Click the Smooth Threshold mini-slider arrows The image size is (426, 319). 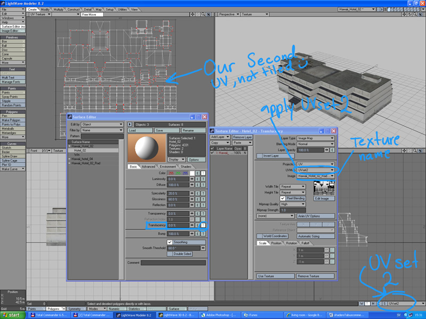coord(203,248)
